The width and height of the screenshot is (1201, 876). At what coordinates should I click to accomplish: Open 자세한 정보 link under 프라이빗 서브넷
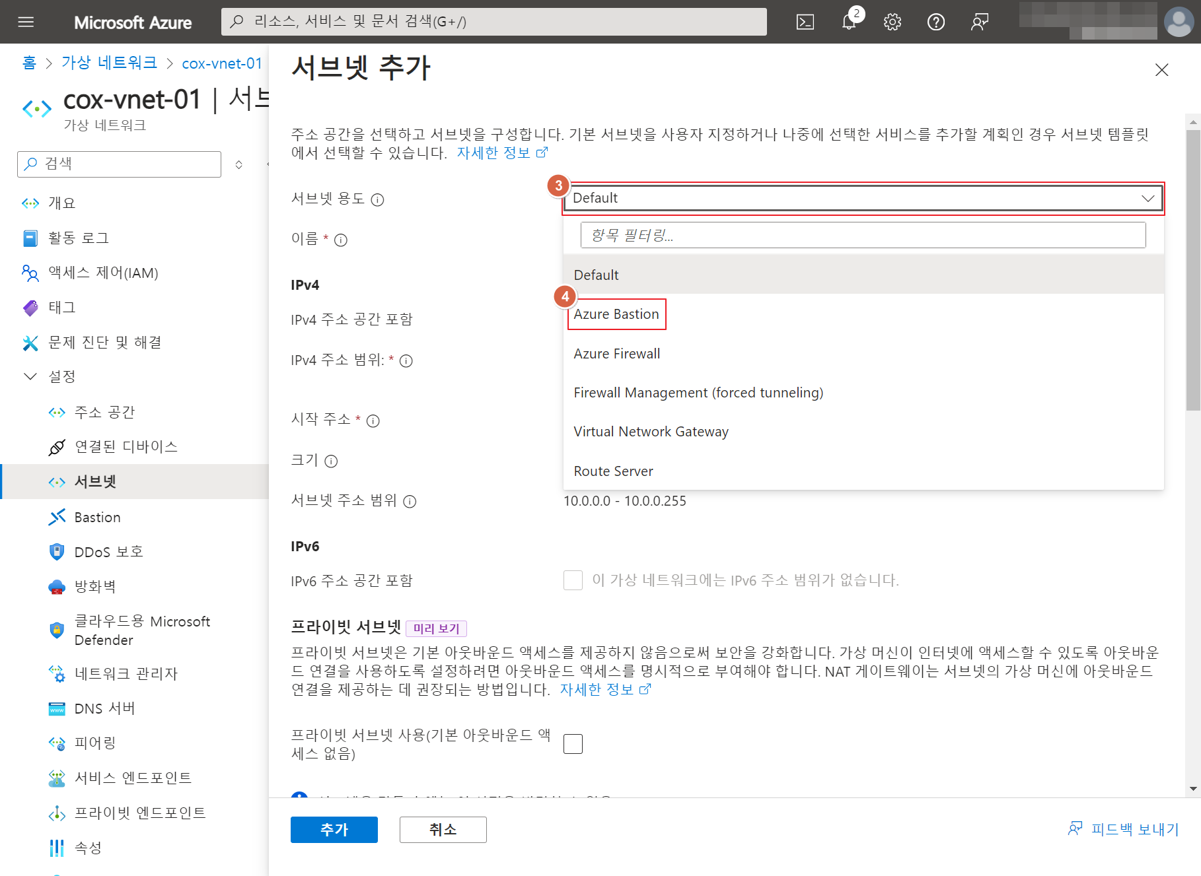click(x=606, y=690)
